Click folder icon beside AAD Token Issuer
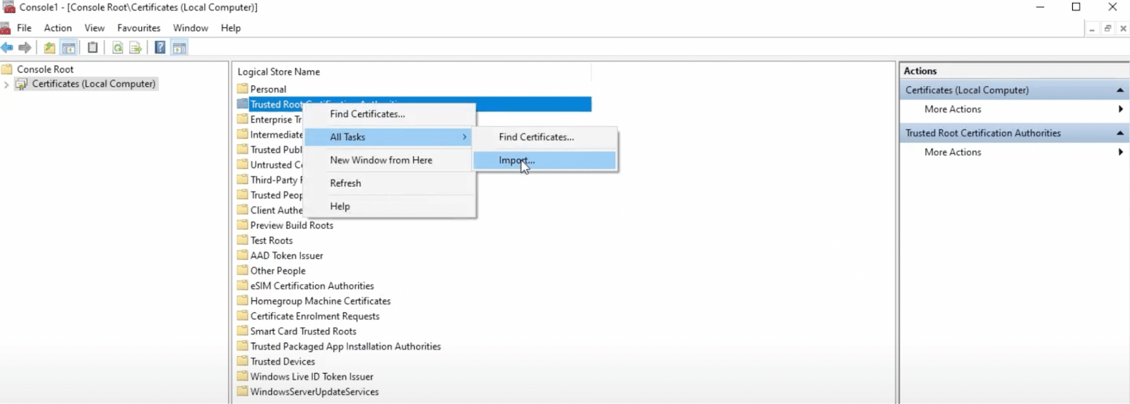Image resolution: width=1130 pixels, height=404 pixels. [243, 255]
